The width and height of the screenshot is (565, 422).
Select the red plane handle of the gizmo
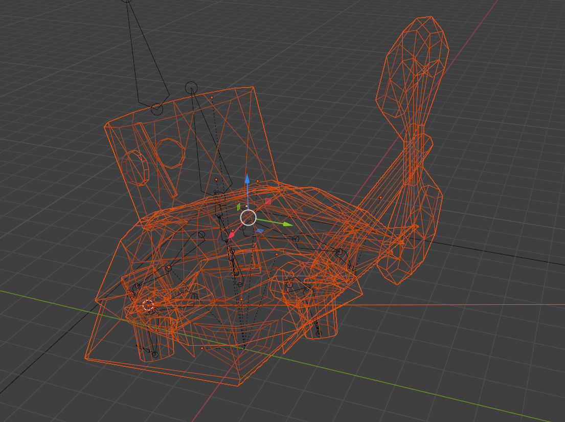click(x=268, y=201)
